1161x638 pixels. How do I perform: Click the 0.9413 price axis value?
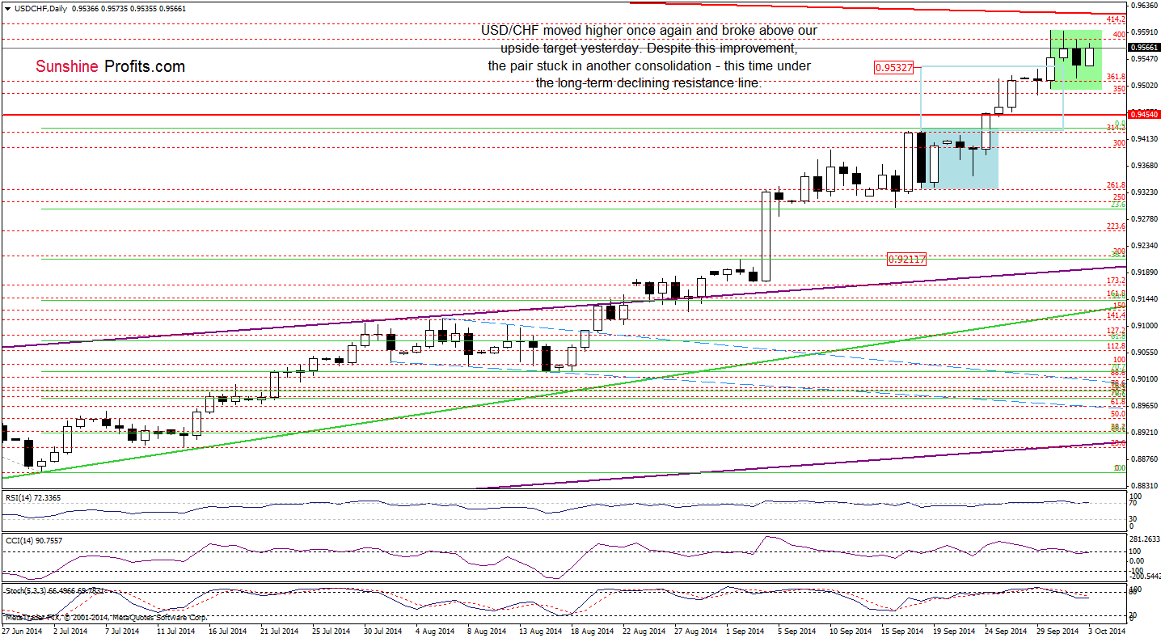pyautogui.click(x=1142, y=139)
